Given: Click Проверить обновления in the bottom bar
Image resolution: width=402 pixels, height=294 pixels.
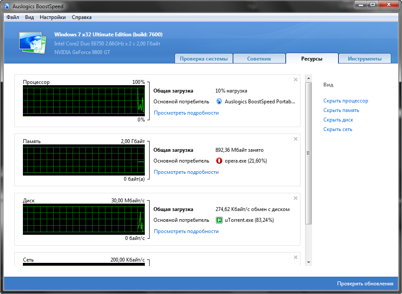Looking at the screenshot, I should coord(365,284).
